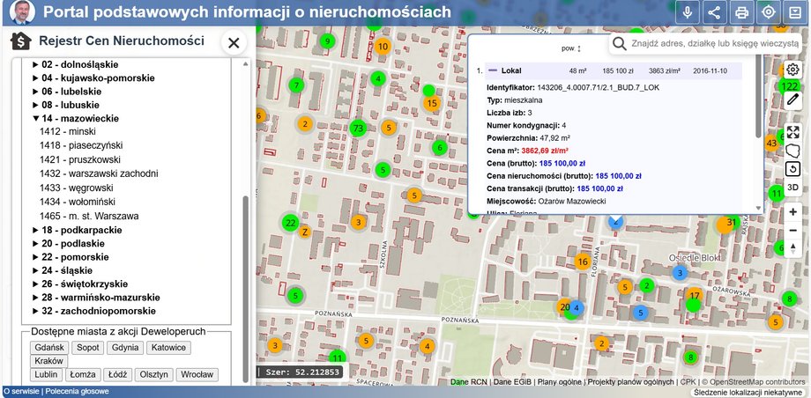Activate the microphone voice command icon
The width and height of the screenshot is (811, 398).
pos(688,12)
